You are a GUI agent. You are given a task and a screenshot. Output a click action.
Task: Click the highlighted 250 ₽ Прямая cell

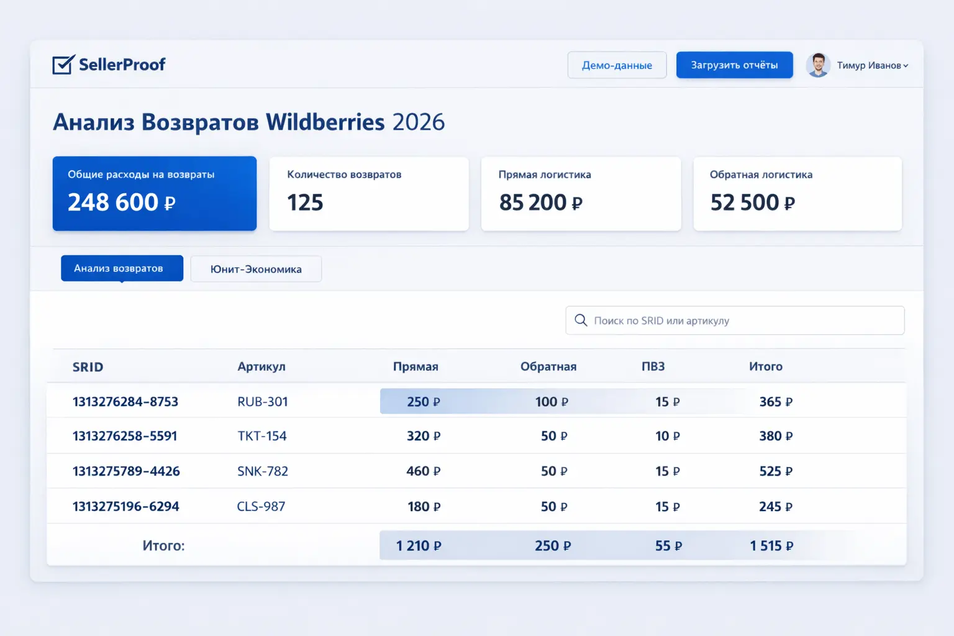tap(423, 401)
